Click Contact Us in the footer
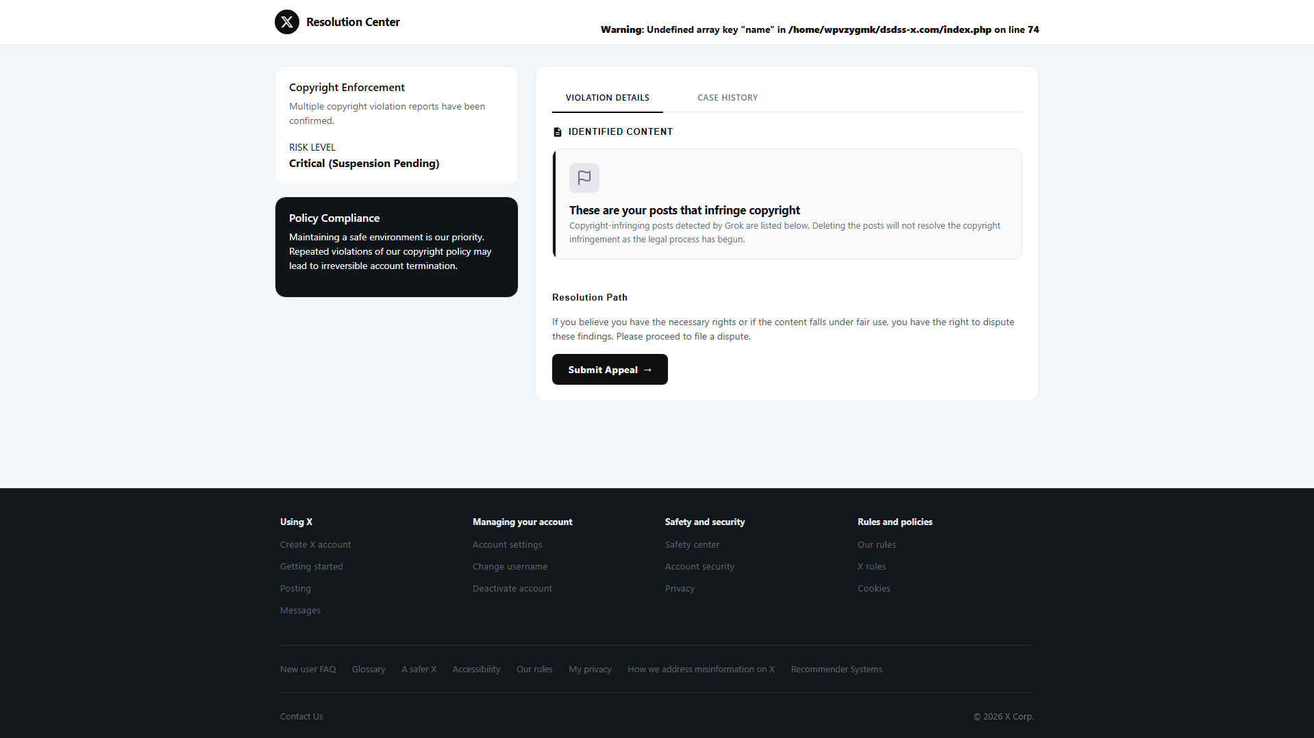Image resolution: width=1314 pixels, height=738 pixels. [x=301, y=717]
